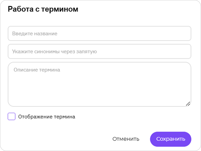This screenshot has width=201, height=151.
Task: Click the 'Работа с термином' dialog heading
Action: pyautogui.click(x=43, y=9)
